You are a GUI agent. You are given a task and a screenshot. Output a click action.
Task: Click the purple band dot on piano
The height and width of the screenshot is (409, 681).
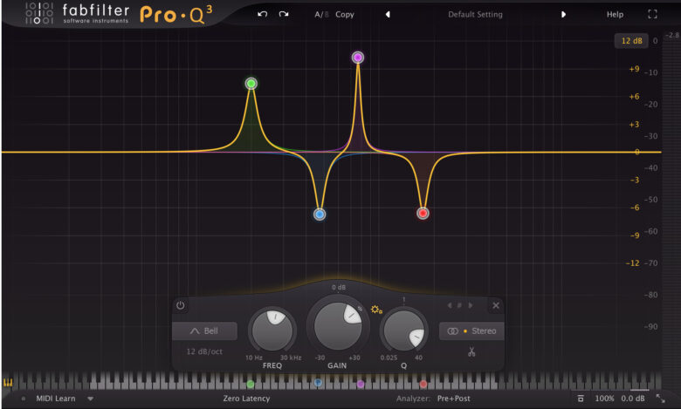[x=361, y=384]
